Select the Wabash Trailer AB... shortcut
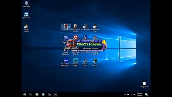The height and width of the screenshot is (97, 172). [66, 53]
